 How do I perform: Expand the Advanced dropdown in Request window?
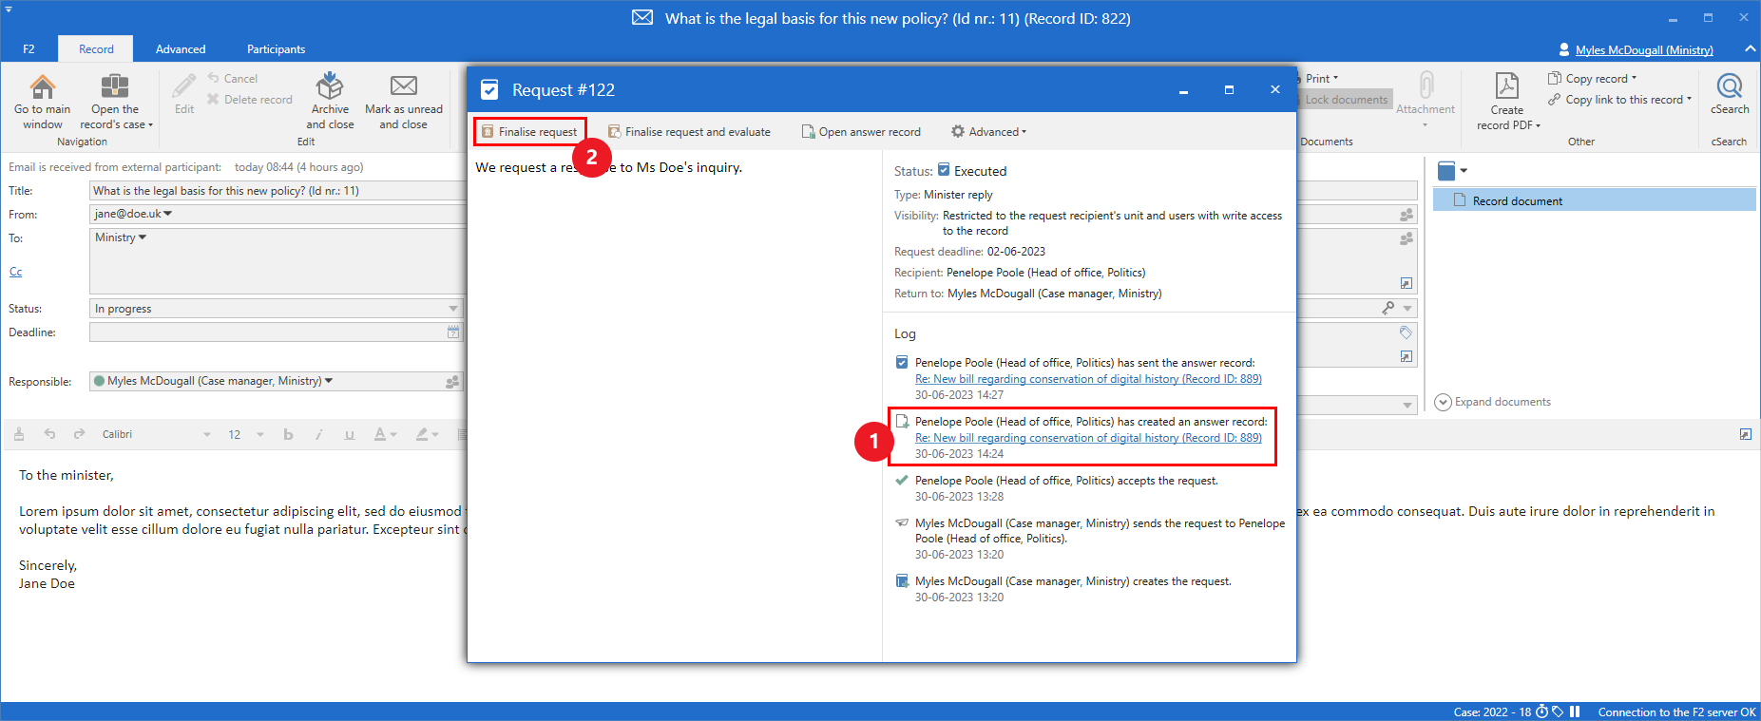[989, 132]
